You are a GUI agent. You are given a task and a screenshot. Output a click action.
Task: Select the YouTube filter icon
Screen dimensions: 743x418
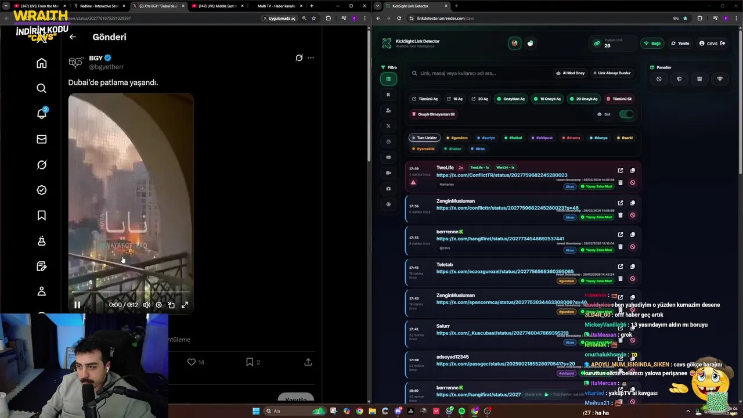(388, 157)
